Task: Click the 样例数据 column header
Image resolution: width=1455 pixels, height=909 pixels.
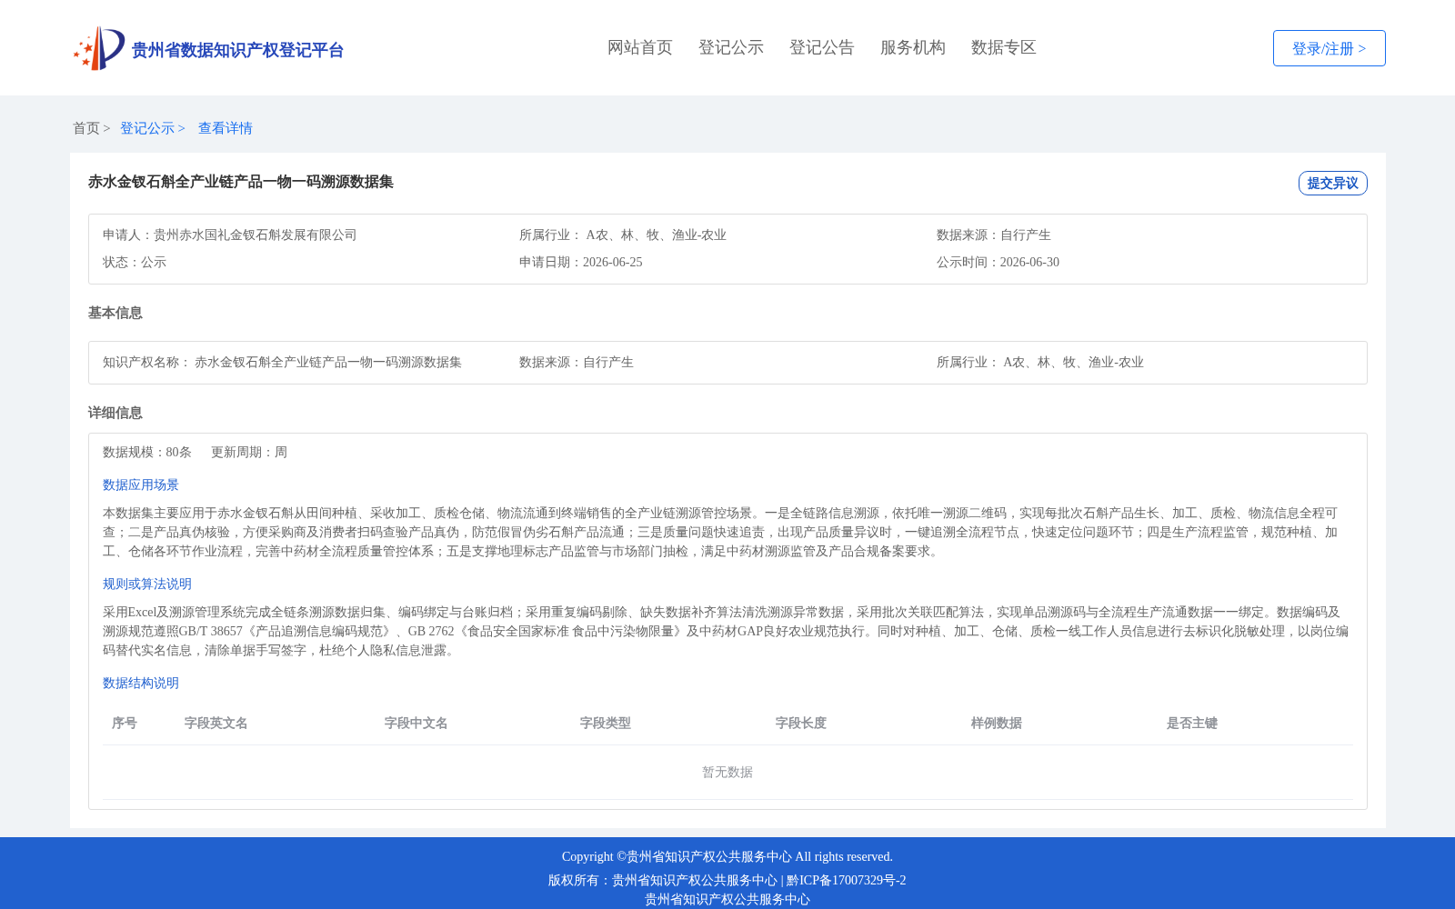Action: 997,723
